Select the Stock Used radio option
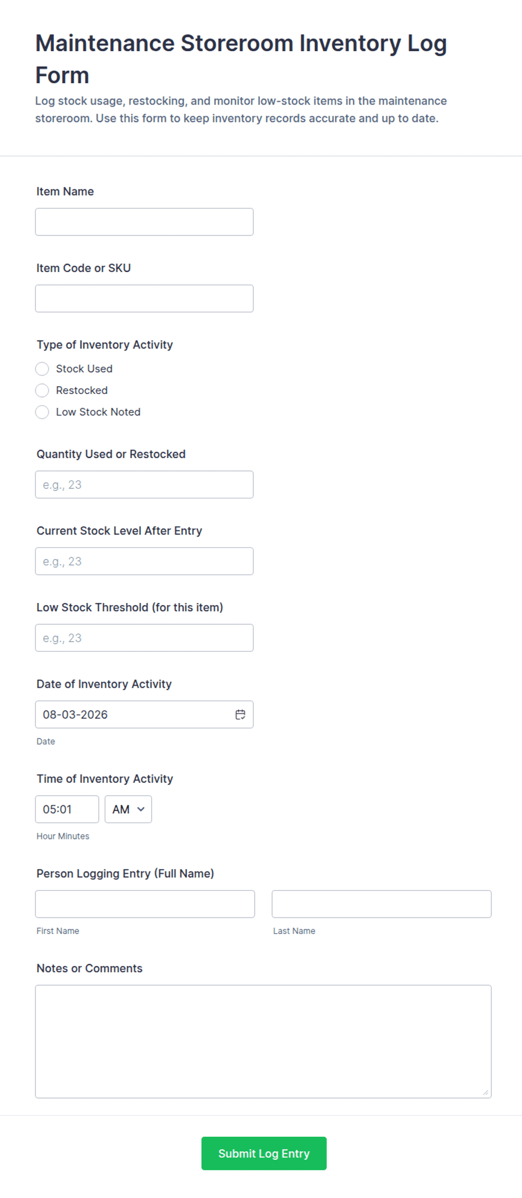 tap(42, 369)
